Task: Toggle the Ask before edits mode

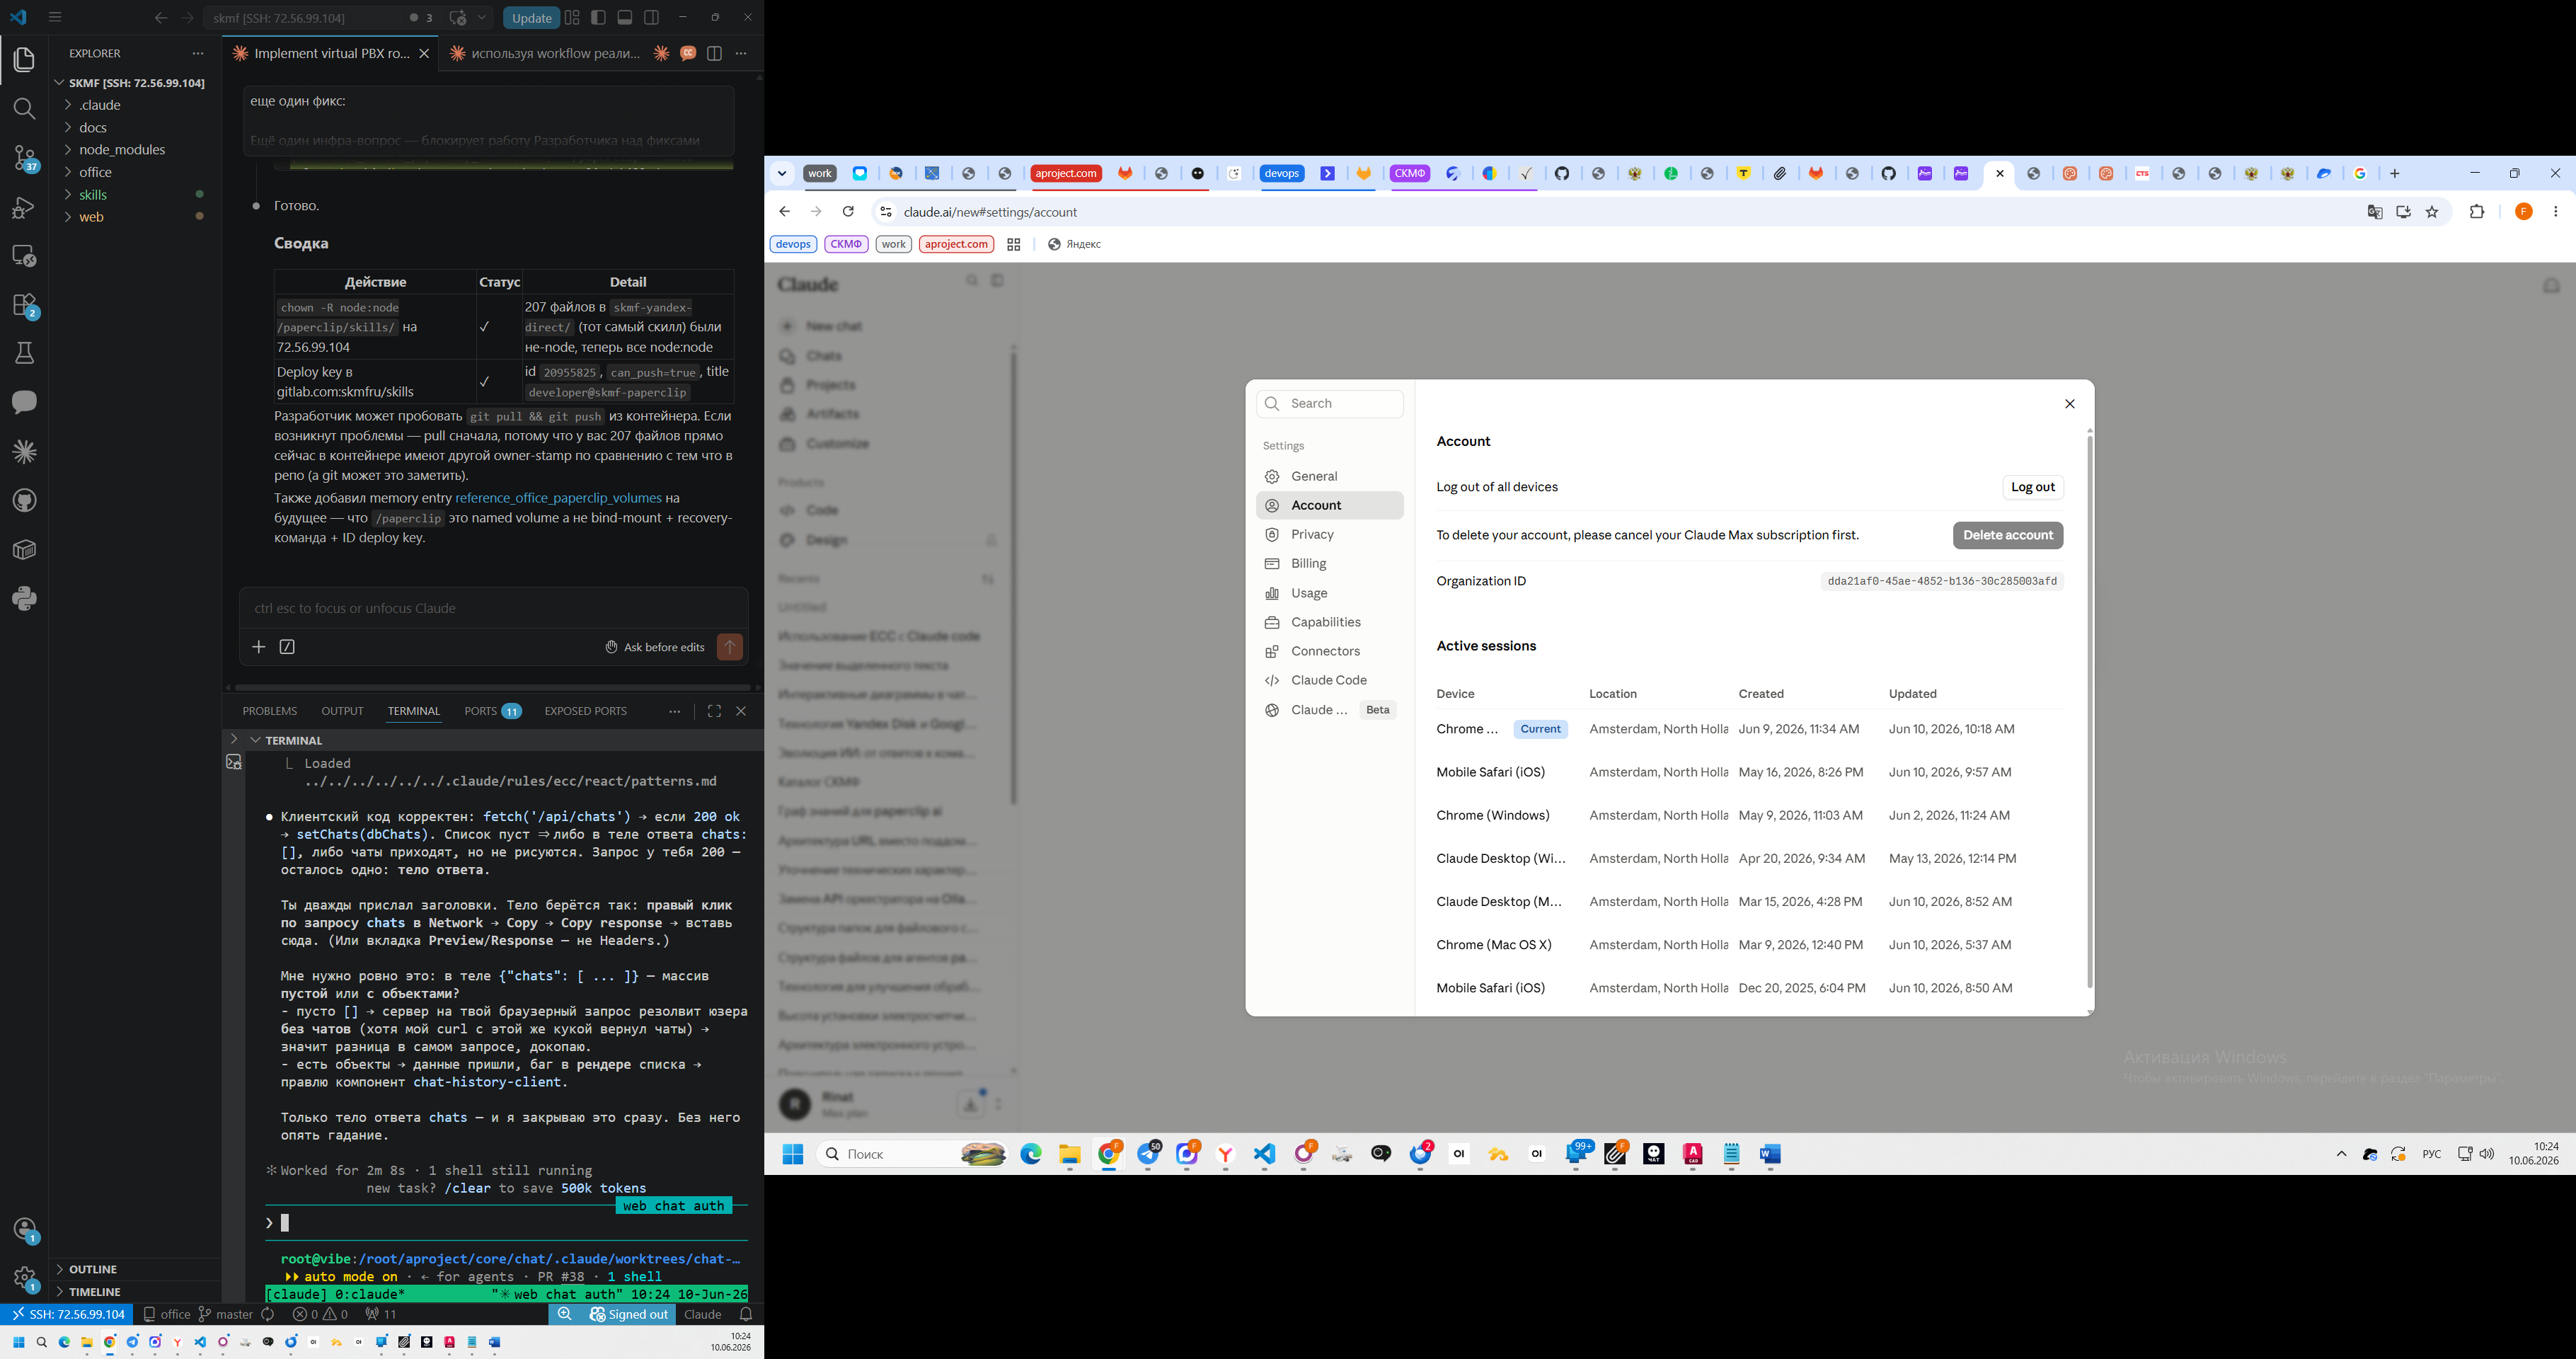Action: click(x=655, y=647)
